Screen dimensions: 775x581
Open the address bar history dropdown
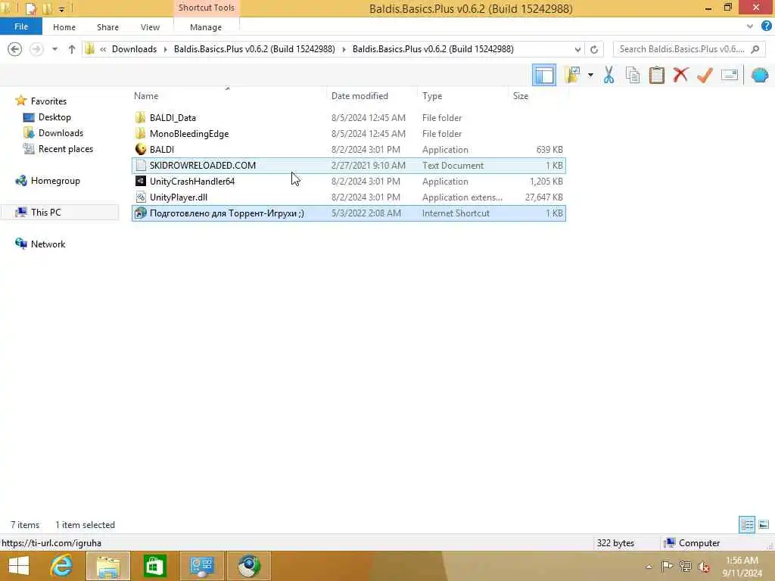click(x=577, y=49)
